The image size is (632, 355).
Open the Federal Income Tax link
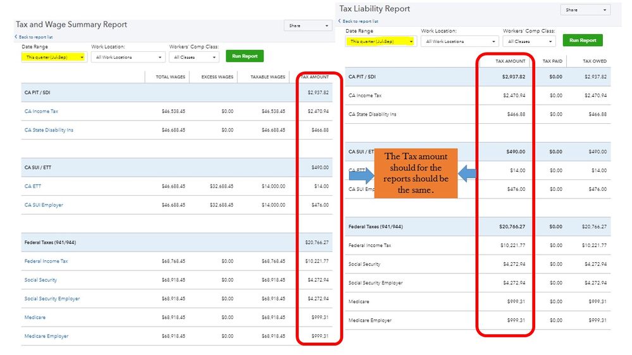pos(46,262)
